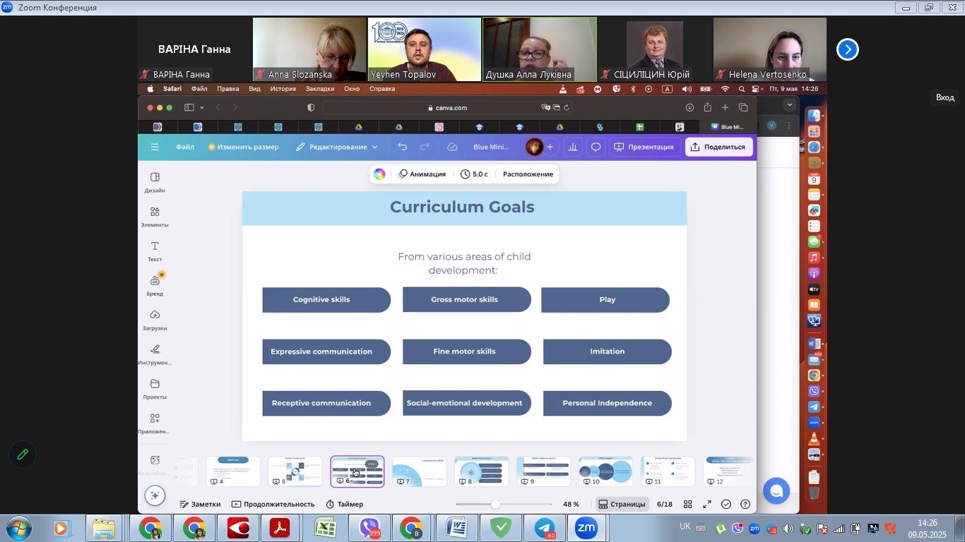Screen dimensions: 965x542
Task: Open the analytics bar chart icon
Action: point(573,147)
